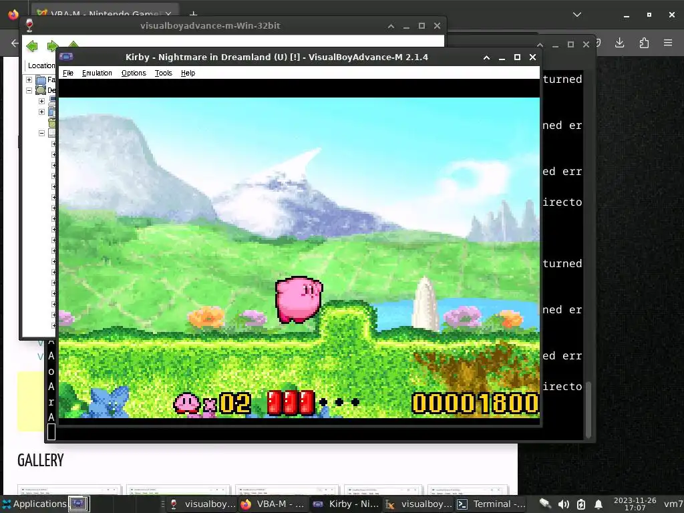684x513 pixels.
Task: Click the clock showing 2023-11-26 17:07
Action: (x=635, y=504)
